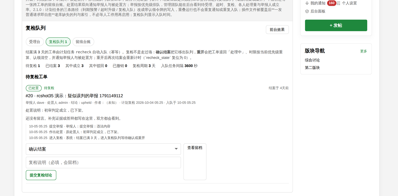398x196 pixels.
Task: Click the 已处置 status badge
Action: pyautogui.click(x=34, y=88)
